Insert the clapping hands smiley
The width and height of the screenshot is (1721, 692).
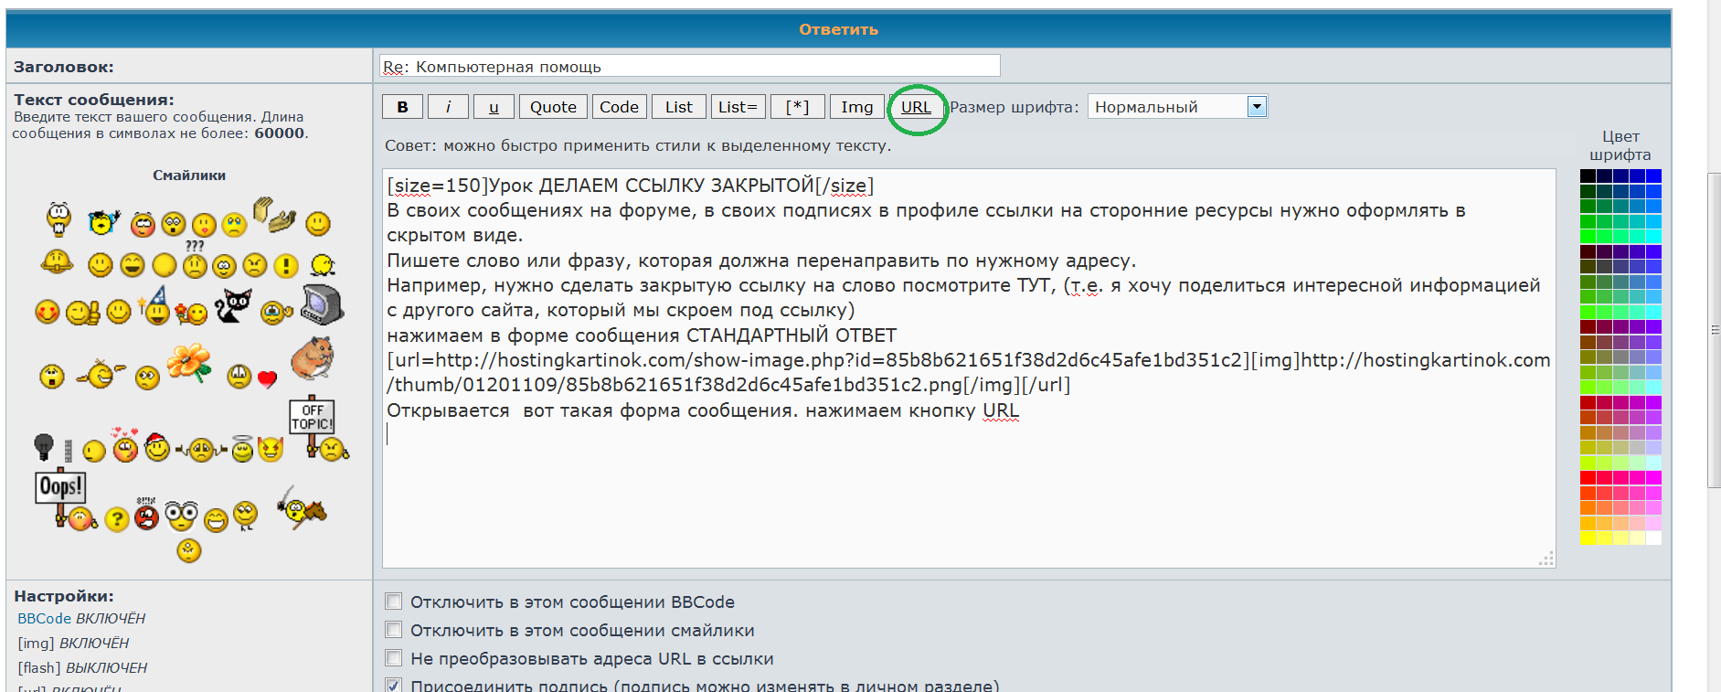click(x=274, y=214)
